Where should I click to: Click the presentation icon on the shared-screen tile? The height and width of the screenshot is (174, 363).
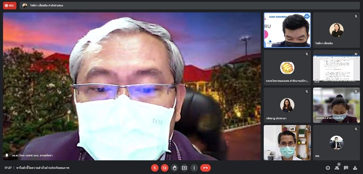(x=317, y=81)
